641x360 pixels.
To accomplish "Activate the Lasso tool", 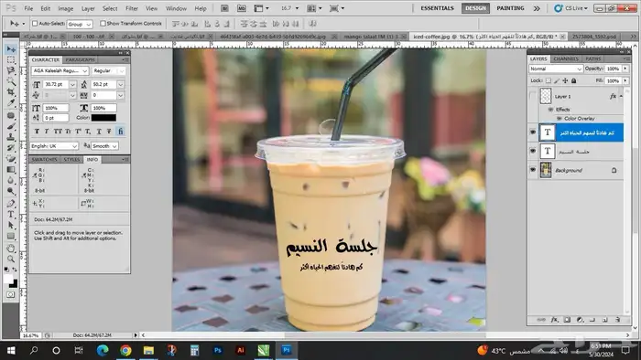I will pyautogui.click(x=11, y=70).
